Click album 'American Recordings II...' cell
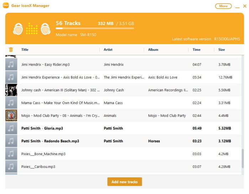Image resolution: width=249 pixels, height=194 pixels. click(168, 90)
